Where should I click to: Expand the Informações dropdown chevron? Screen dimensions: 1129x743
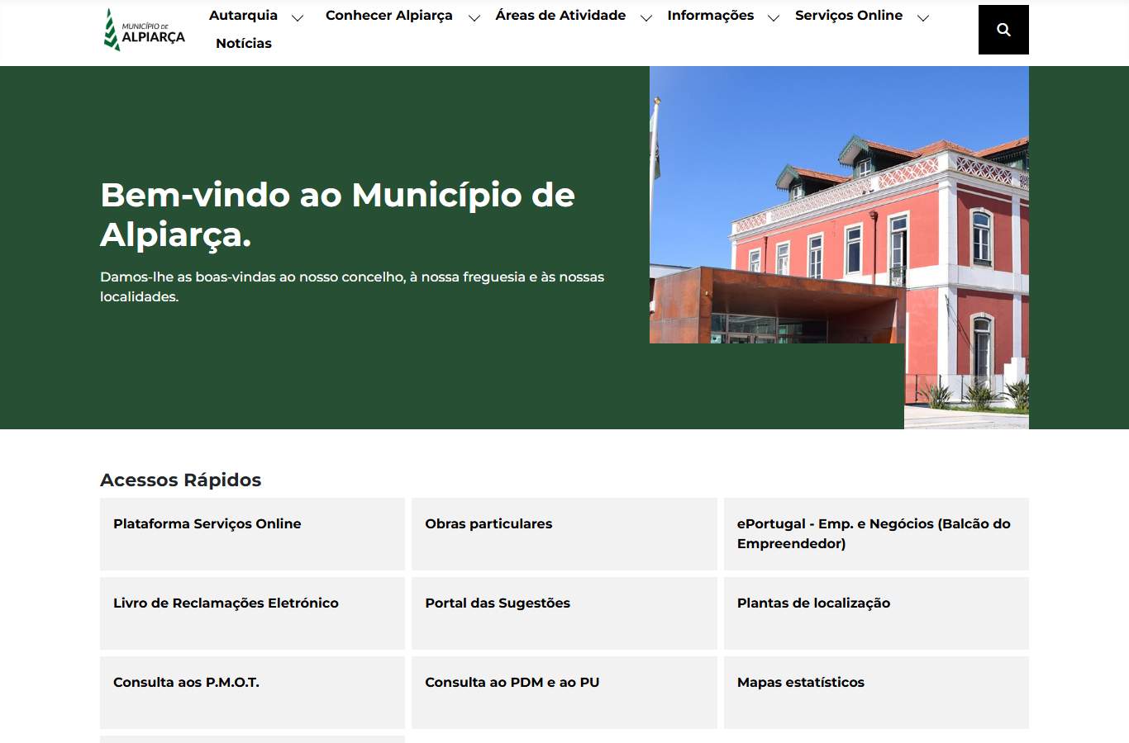click(774, 17)
